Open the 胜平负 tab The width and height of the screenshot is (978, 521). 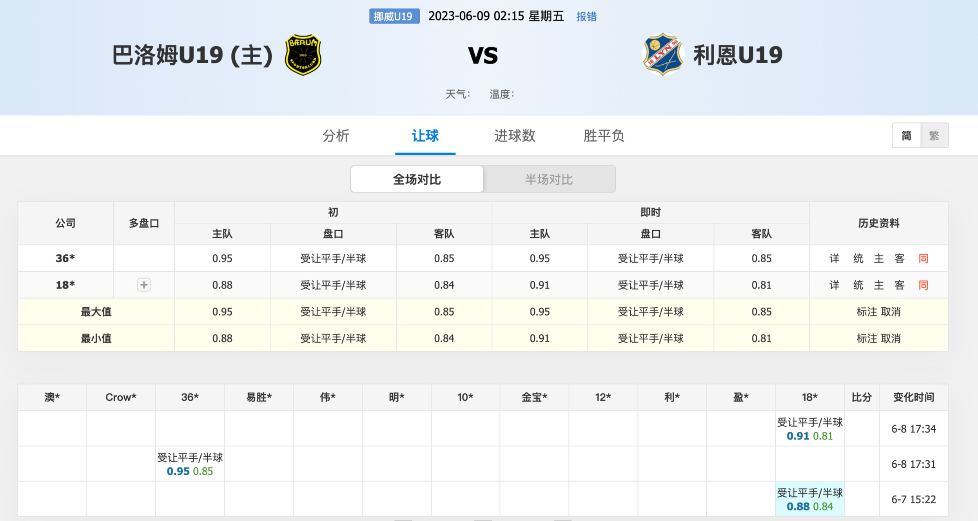(x=604, y=136)
